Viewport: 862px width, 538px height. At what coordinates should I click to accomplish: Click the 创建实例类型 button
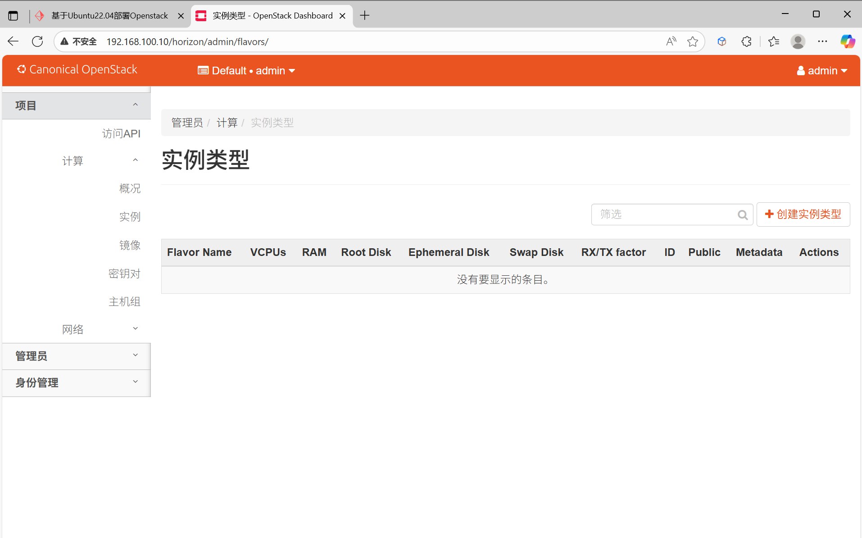803,214
